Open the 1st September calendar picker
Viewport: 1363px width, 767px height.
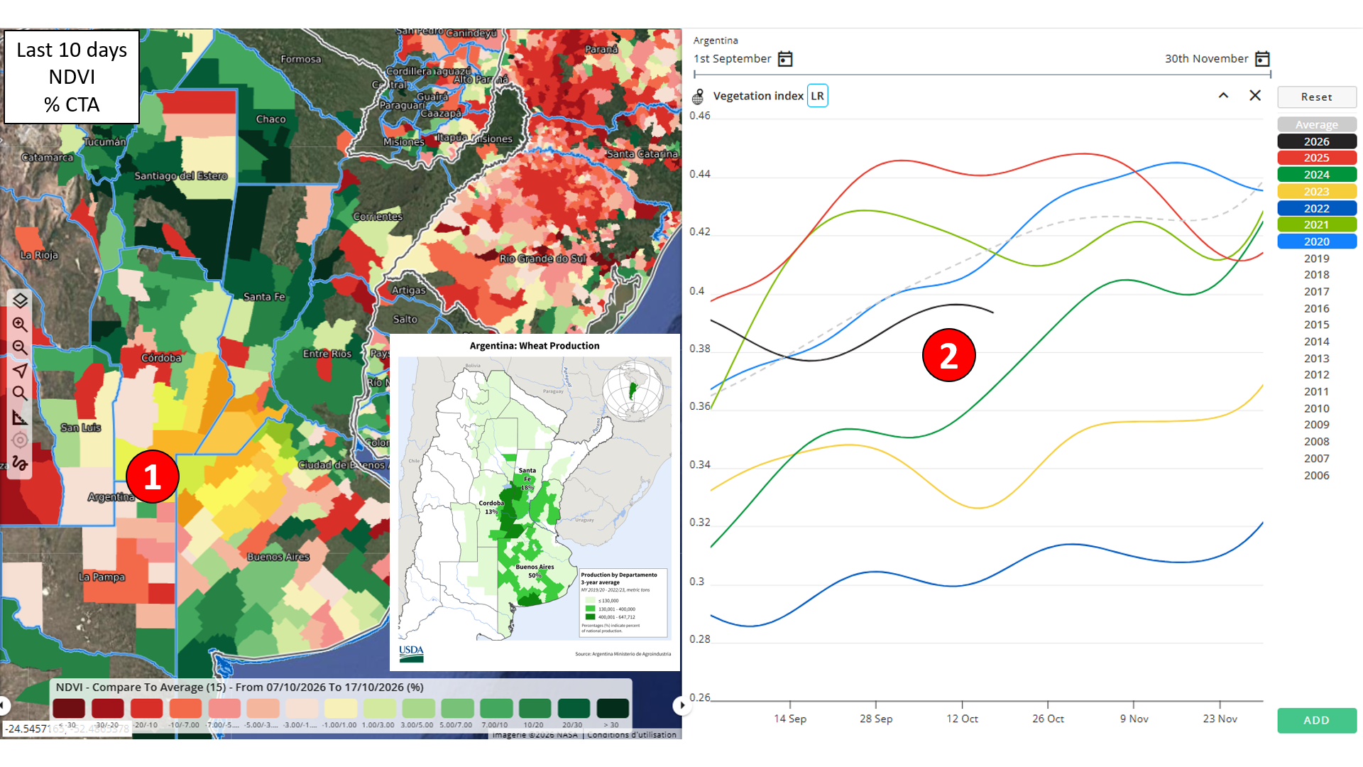click(x=785, y=59)
